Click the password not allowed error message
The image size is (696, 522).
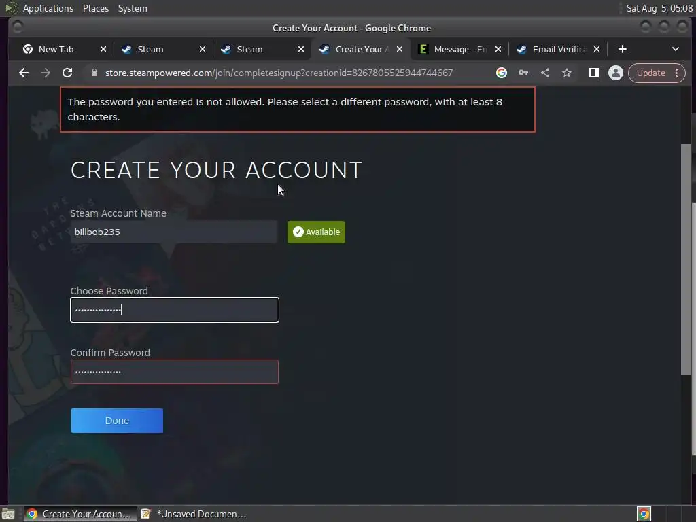[x=298, y=109]
